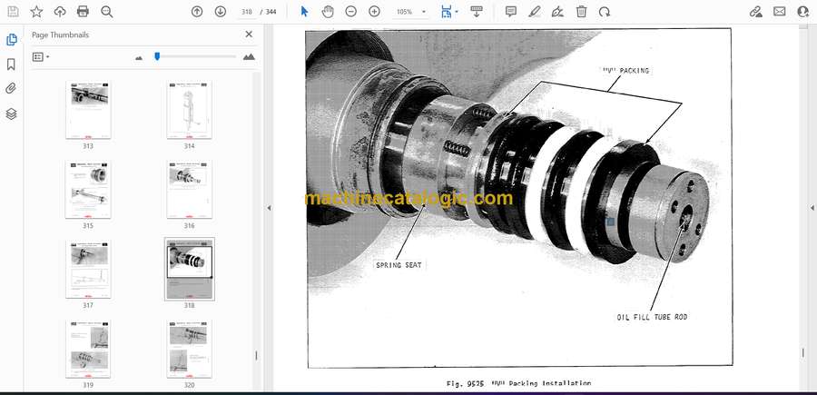Select the page 314 thumbnail

point(189,110)
